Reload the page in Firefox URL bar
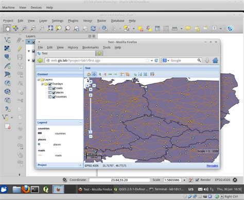 [x=156, y=60]
